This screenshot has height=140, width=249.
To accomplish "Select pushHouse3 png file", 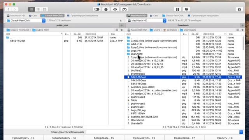I will (x=183, y=97).
